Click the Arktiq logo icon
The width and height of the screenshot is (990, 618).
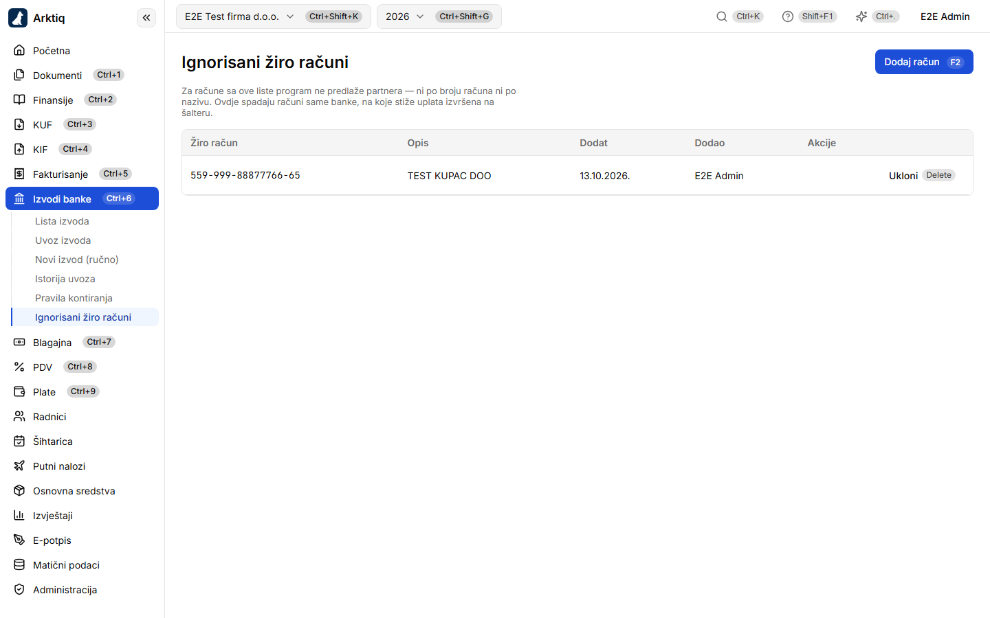18,18
